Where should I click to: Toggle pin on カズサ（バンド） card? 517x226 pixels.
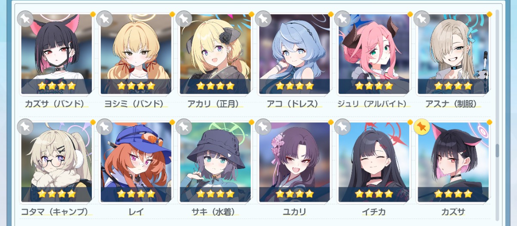pyautogui.click(x=25, y=18)
